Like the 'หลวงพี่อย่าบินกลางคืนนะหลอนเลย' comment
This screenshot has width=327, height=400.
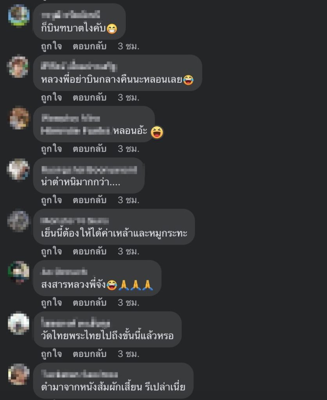(52, 98)
